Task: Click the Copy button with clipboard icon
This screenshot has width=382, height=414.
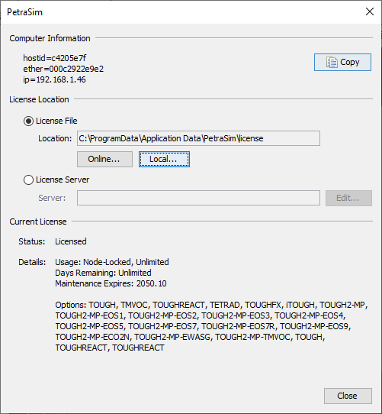Action: tap(342, 63)
